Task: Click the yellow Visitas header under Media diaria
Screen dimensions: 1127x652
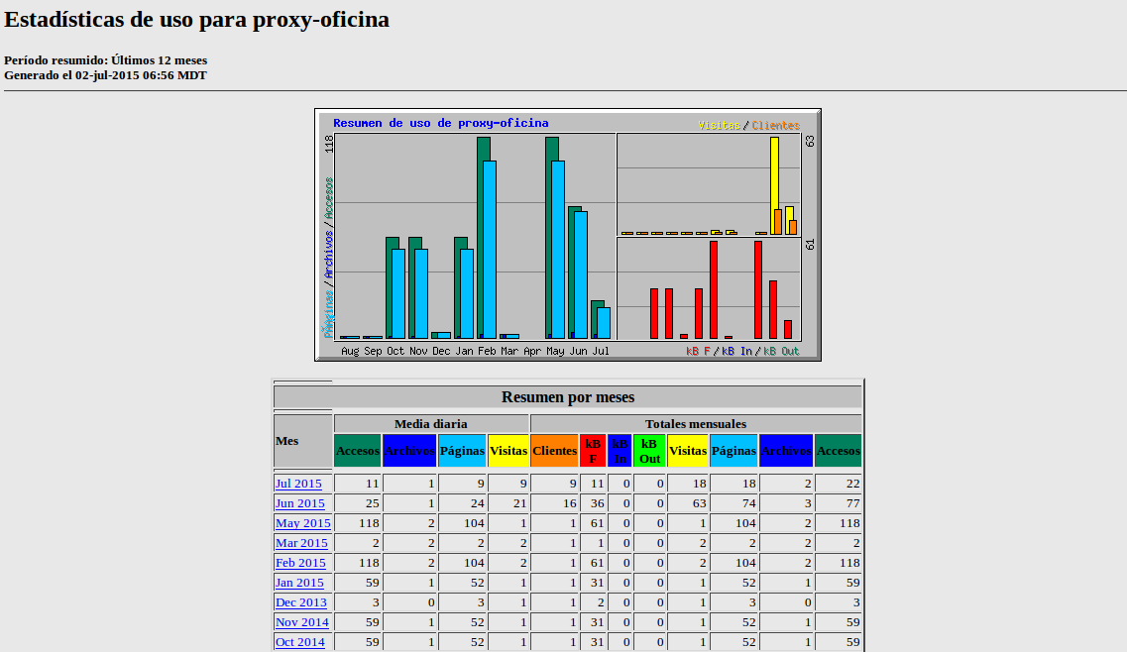Action: pos(508,451)
